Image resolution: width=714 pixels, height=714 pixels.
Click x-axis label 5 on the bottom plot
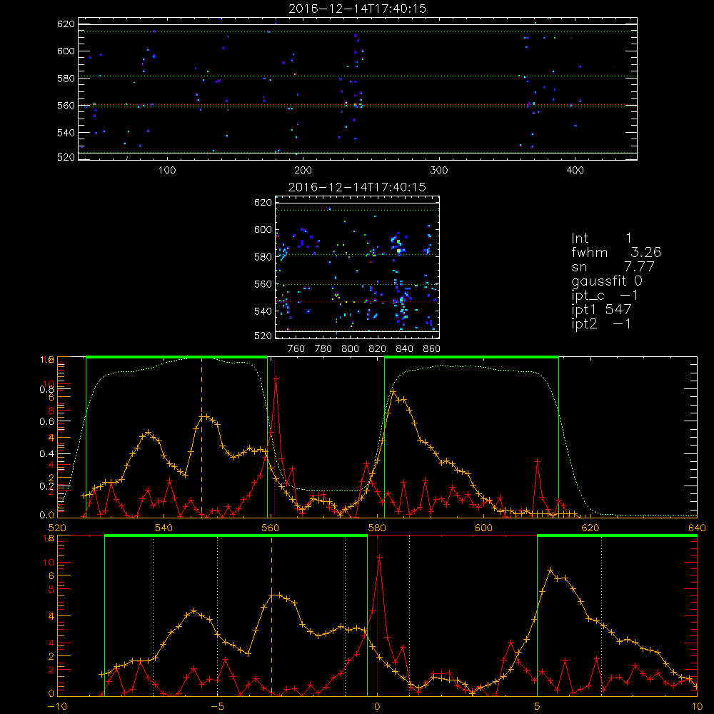pyautogui.click(x=538, y=706)
